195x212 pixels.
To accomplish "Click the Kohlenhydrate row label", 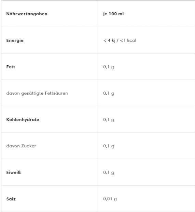I will coord(23,120).
